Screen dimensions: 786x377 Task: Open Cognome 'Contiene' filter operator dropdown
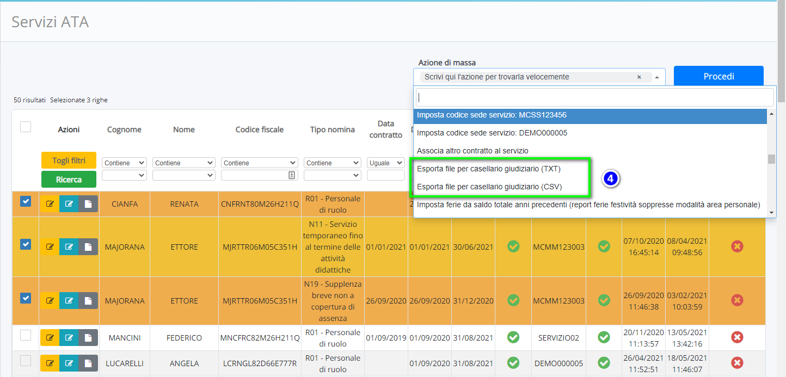tap(125, 163)
